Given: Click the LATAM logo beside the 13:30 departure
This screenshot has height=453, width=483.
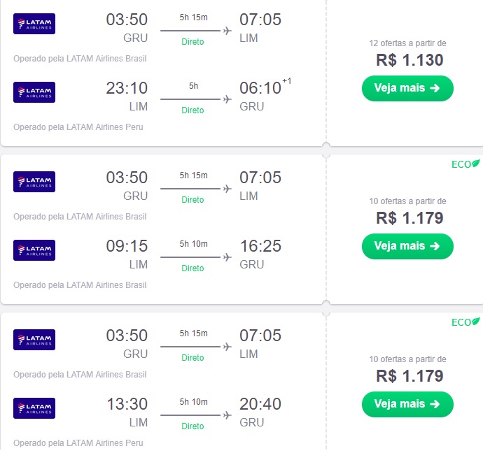Looking at the screenshot, I should (34, 408).
